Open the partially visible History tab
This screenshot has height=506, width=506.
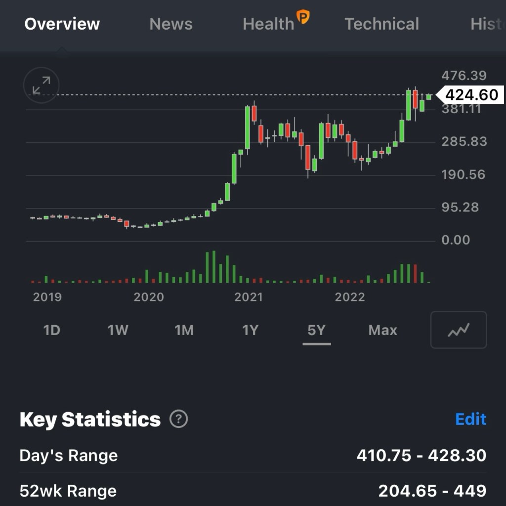coord(487,24)
